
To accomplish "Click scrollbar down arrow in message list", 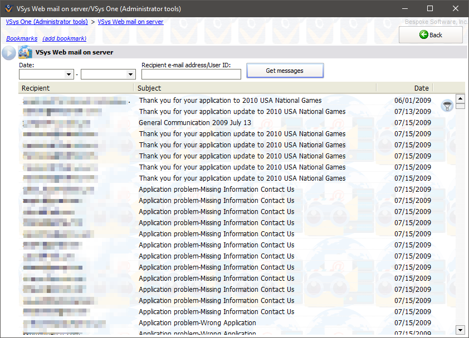I will tap(460, 329).
